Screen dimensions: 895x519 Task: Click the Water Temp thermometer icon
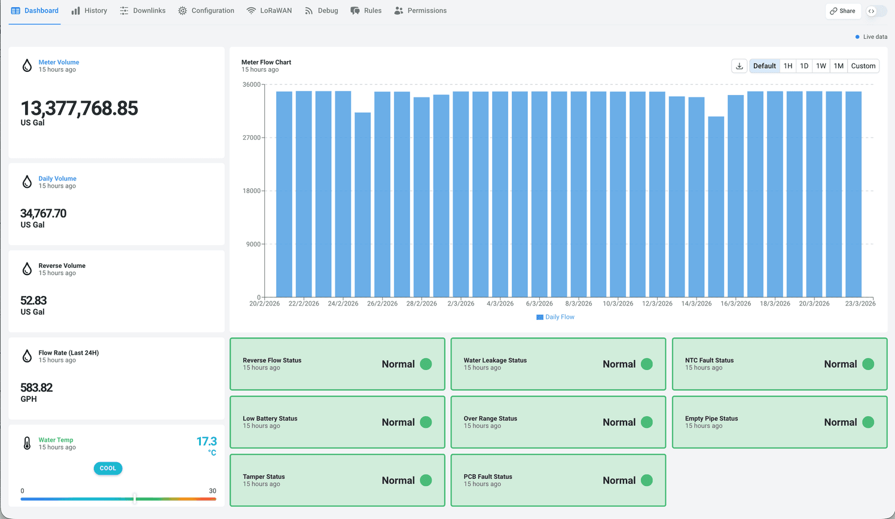[x=27, y=443]
